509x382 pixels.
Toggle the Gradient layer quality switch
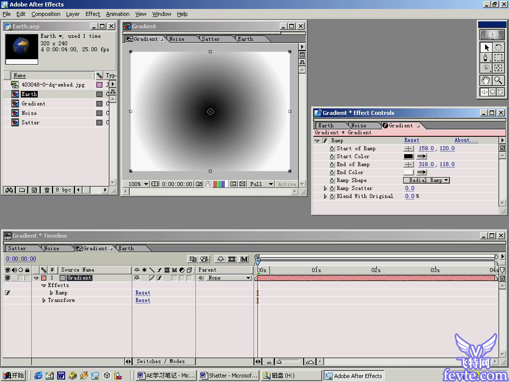(x=152, y=278)
